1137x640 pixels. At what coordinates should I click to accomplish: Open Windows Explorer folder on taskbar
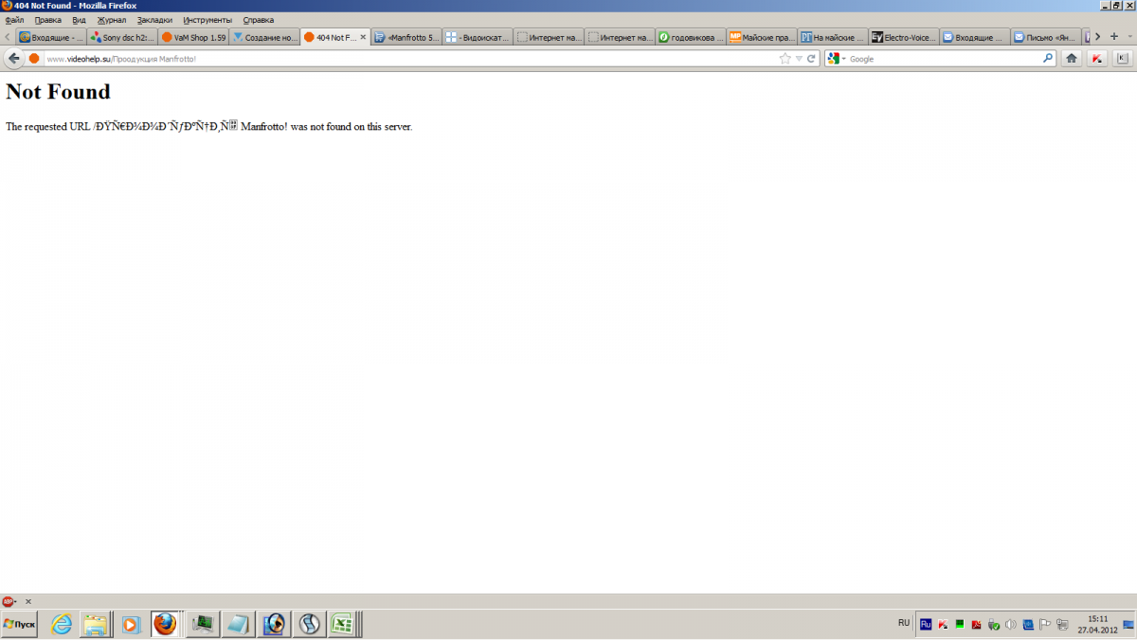click(96, 624)
